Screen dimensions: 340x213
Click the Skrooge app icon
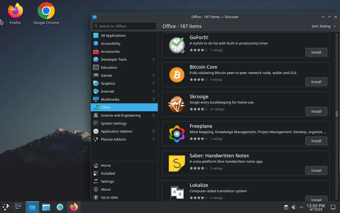(x=177, y=104)
